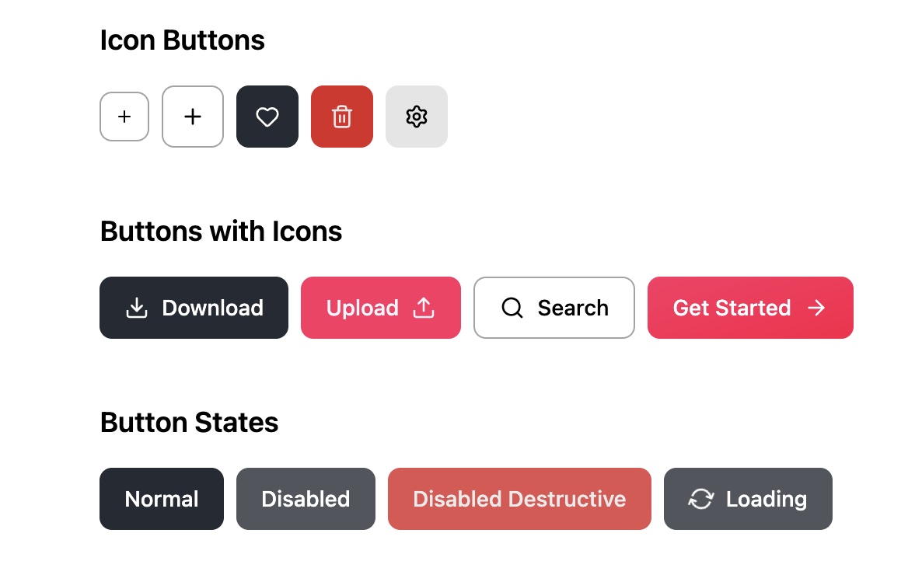The width and height of the screenshot is (922, 575).
Task: Select the dark heart icon button
Action: point(267,117)
